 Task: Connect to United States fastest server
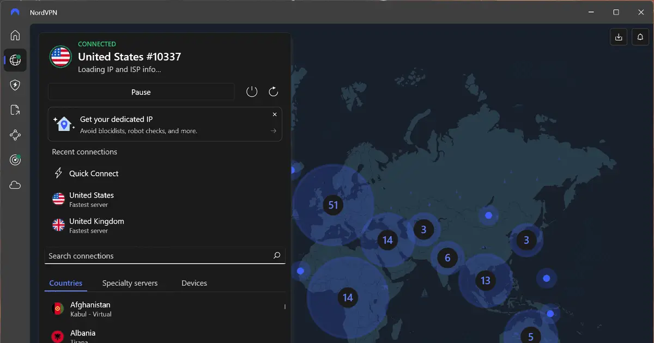[x=165, y=199]
